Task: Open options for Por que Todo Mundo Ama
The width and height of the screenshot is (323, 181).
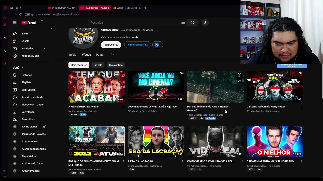Action: click(x=242, y=107)
